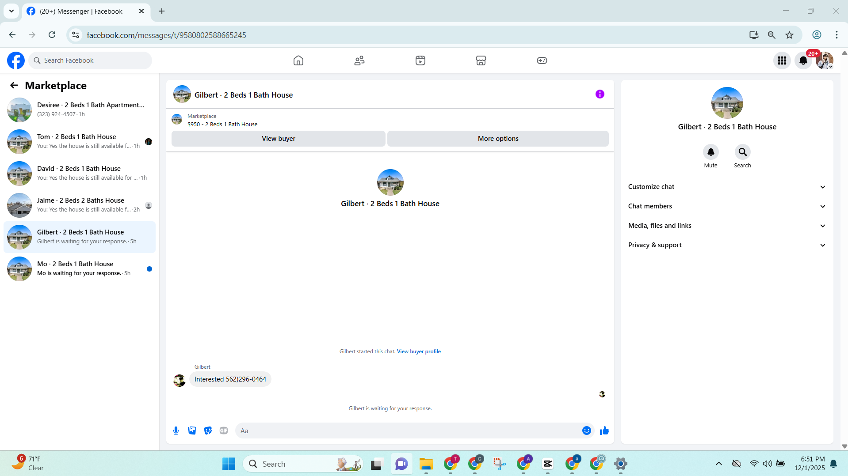Open the Marketplace storefront icon
Viewport: 848px width, 476px height.
pyautogui.click(x=481, y=60)
